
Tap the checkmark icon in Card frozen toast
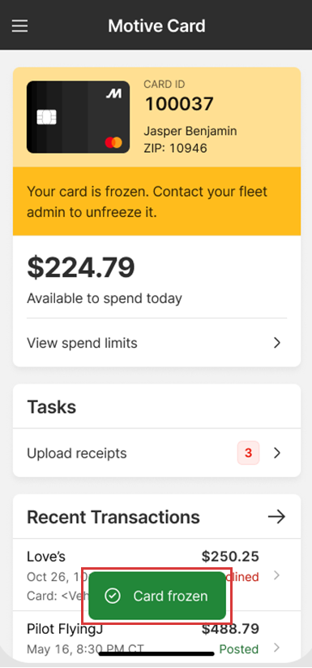(113, 596)
